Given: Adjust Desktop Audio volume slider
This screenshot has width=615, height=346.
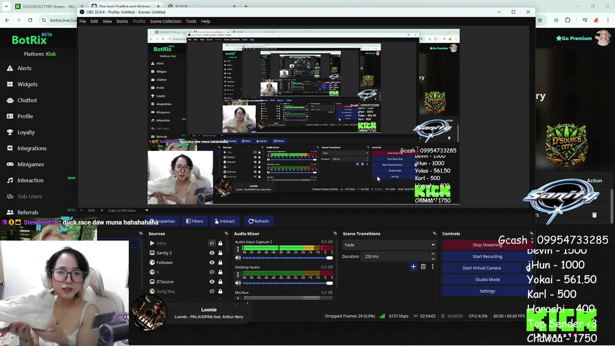Looking at the screenshot, I should click(x=288, y=283).
